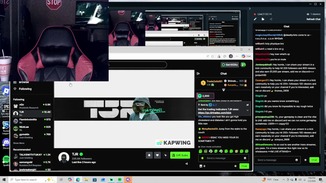Open jawbreakergirl recommended channel
Screen dimensions: 326x183
(x=32, y=170)
